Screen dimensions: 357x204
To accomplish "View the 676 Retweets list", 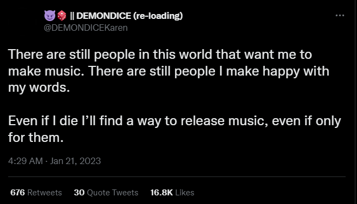I will click(x=36, y=193).
